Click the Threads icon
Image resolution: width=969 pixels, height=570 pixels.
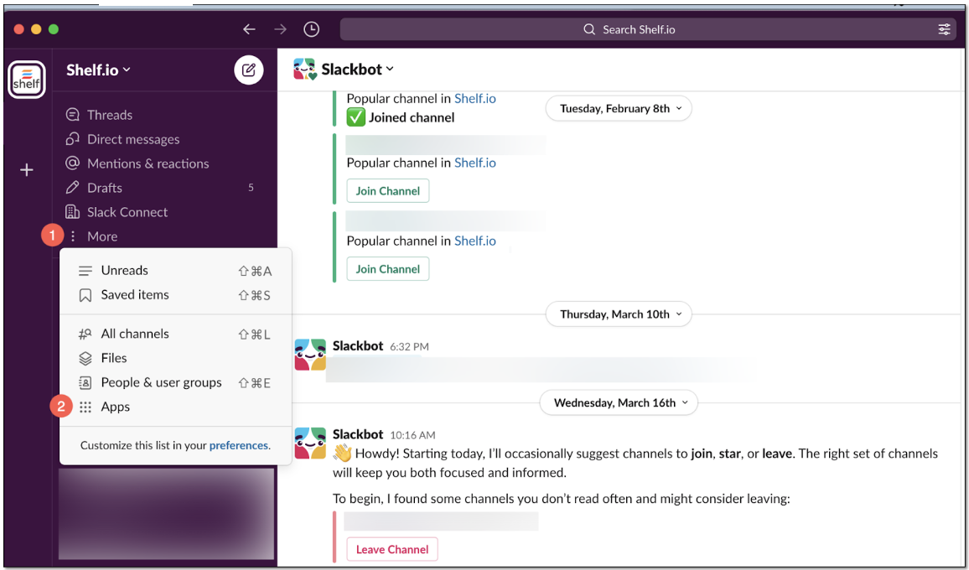[x=72, y=115]
